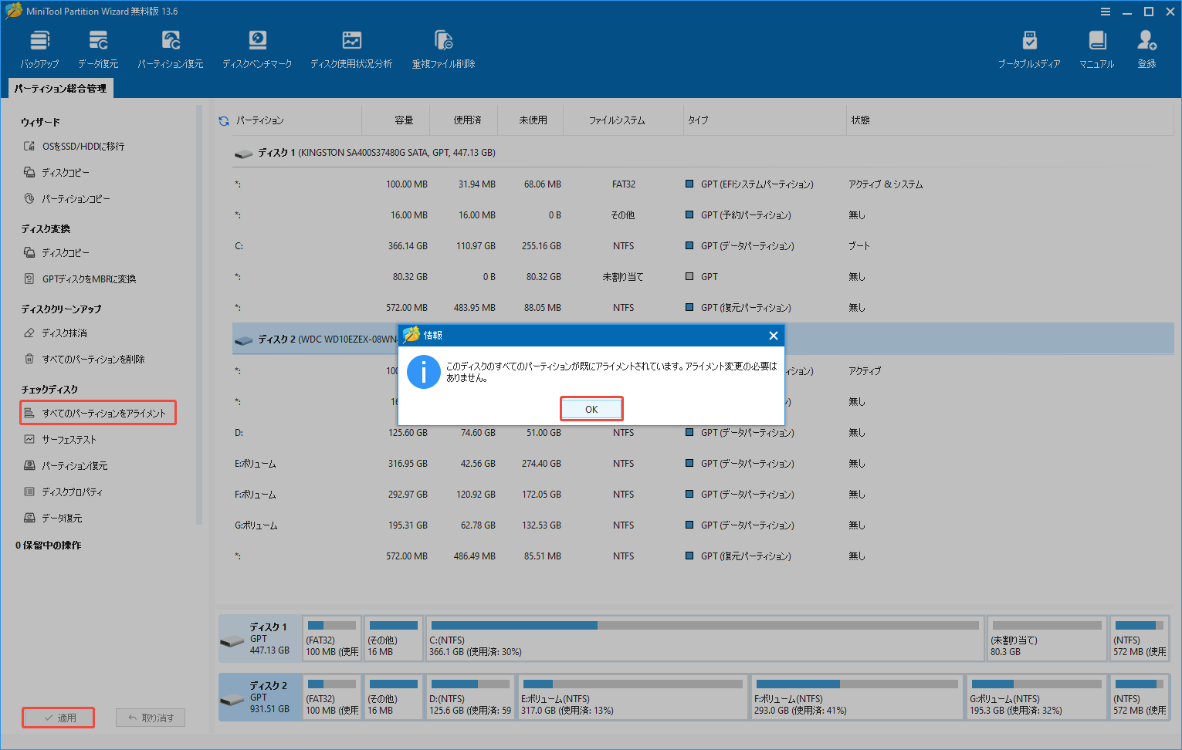This screenshot has width=1182, height=750.
Task: Open データ復元 from the top toolbar
Action: point(98,48)
